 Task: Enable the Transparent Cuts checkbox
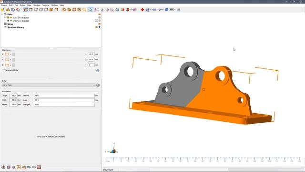point(3,70)
